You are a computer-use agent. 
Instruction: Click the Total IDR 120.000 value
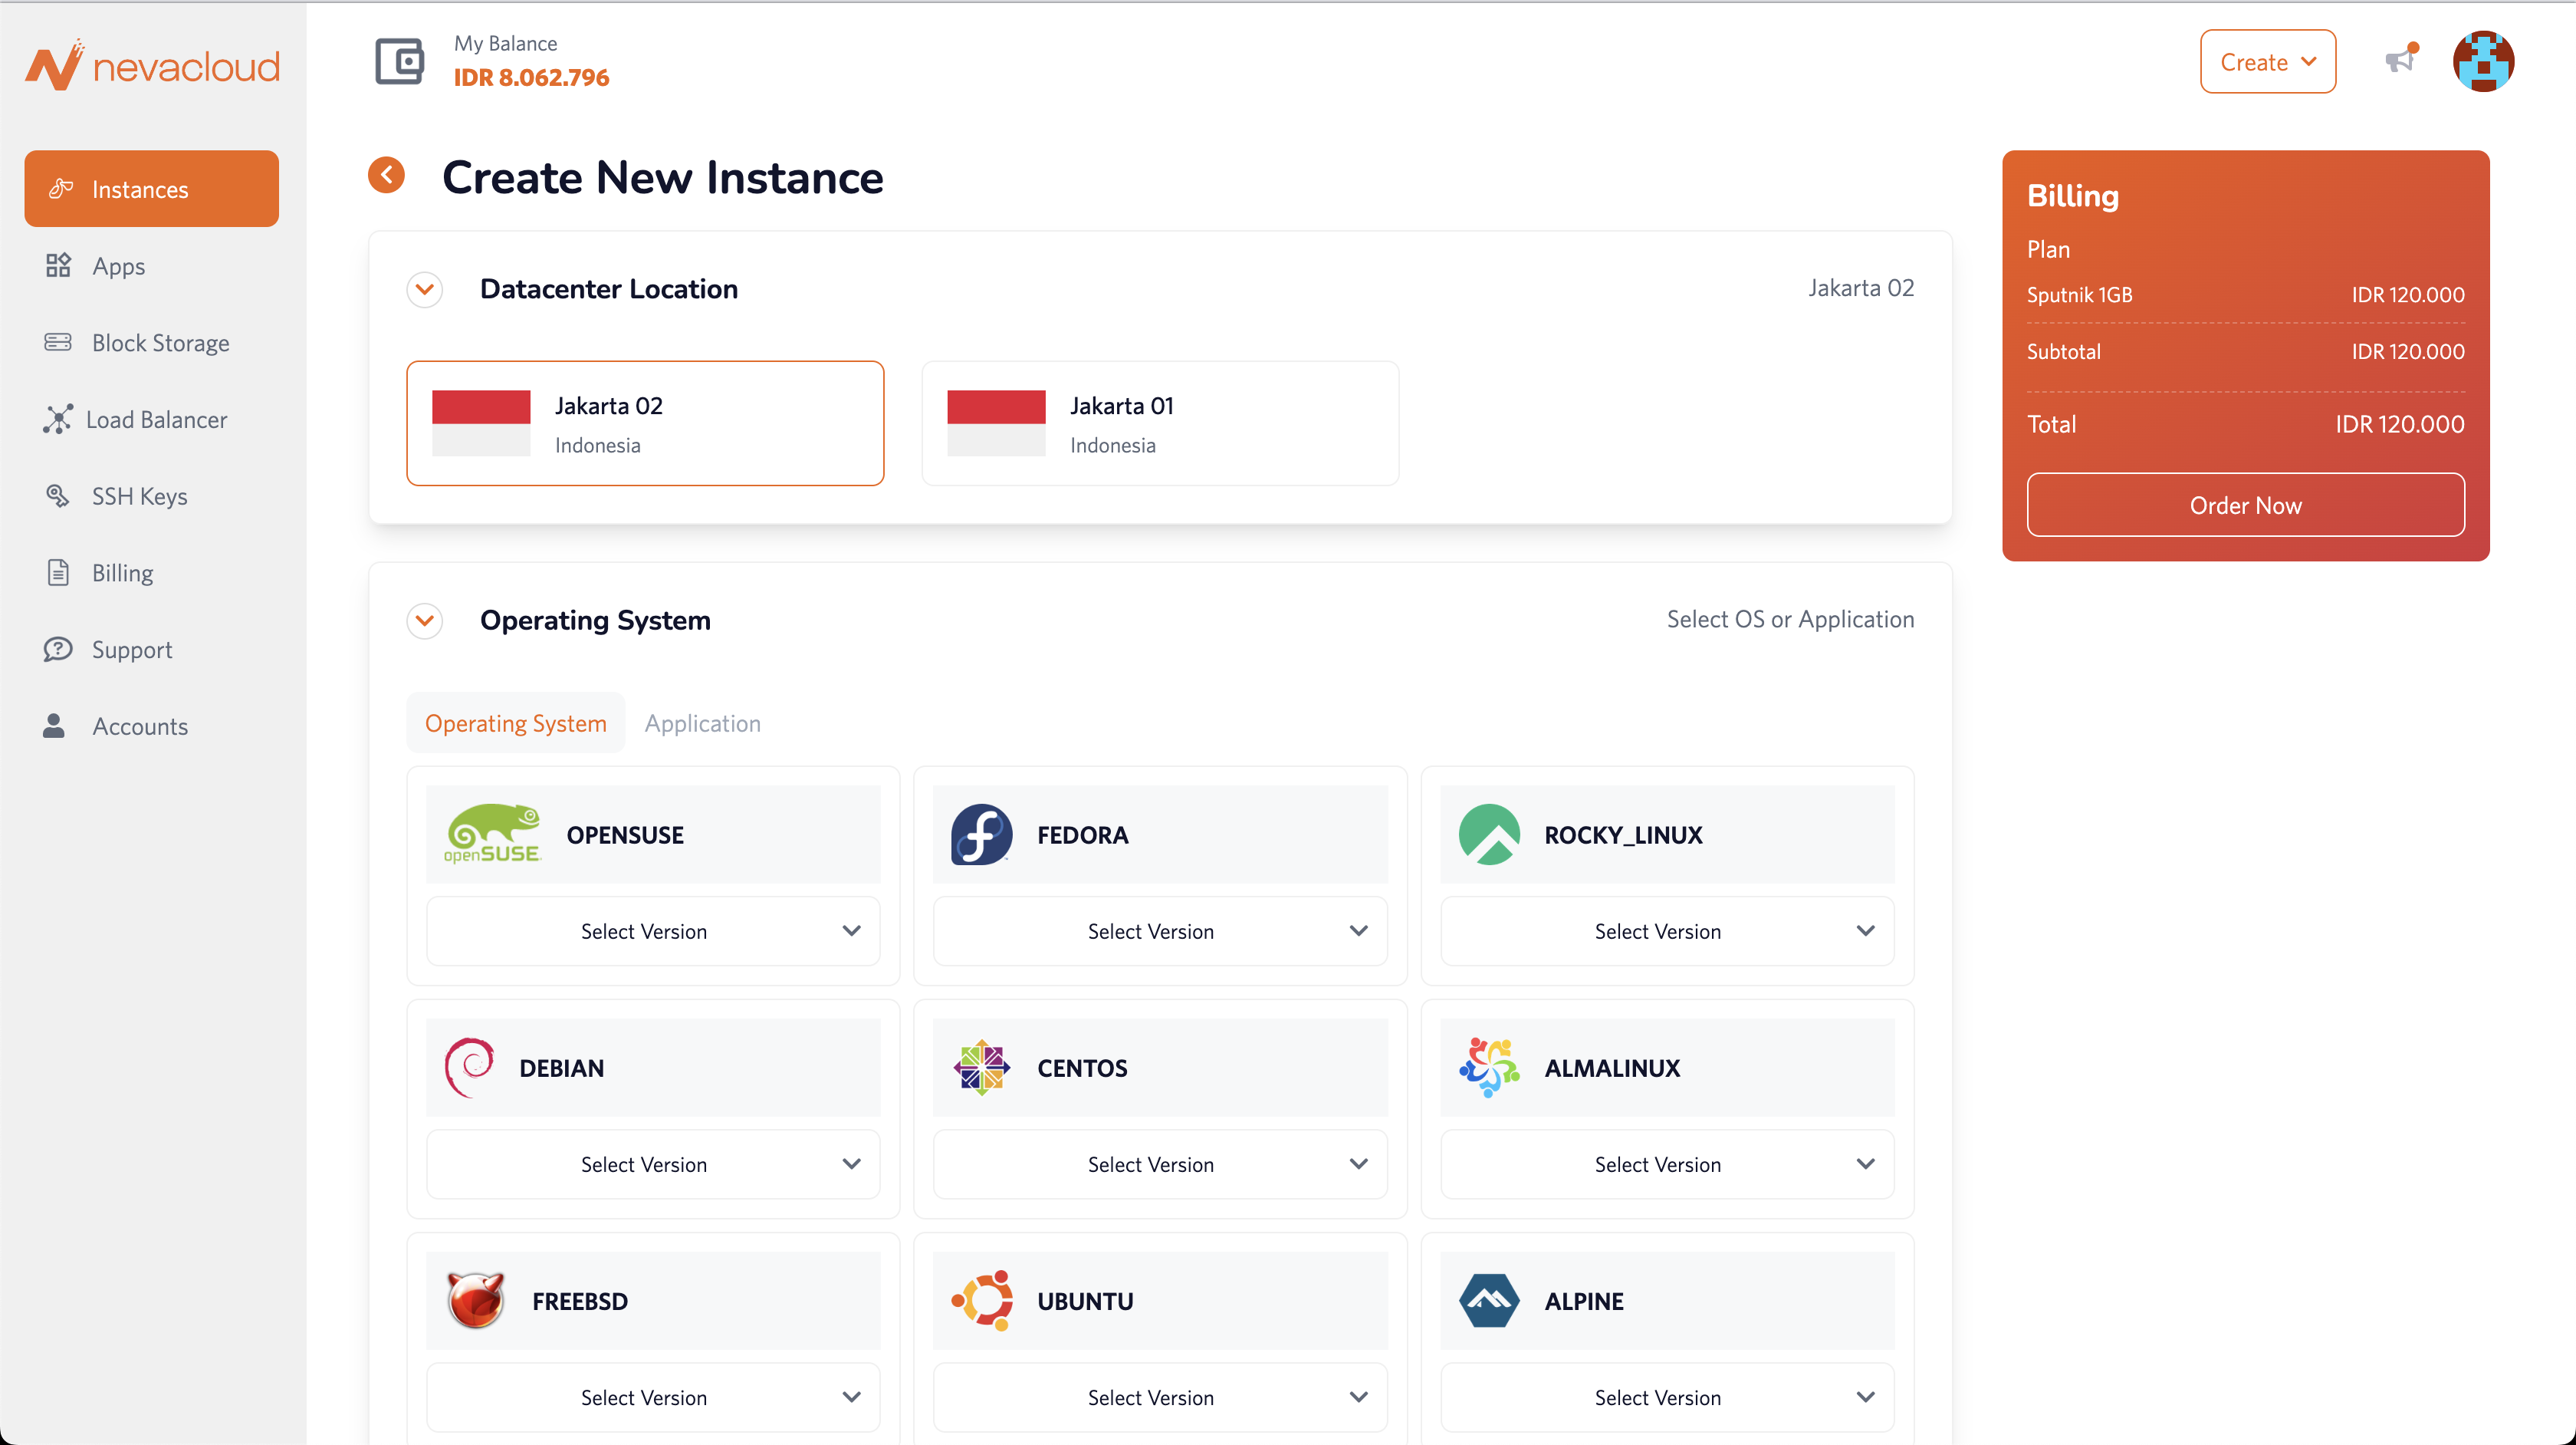[2399, 423]
